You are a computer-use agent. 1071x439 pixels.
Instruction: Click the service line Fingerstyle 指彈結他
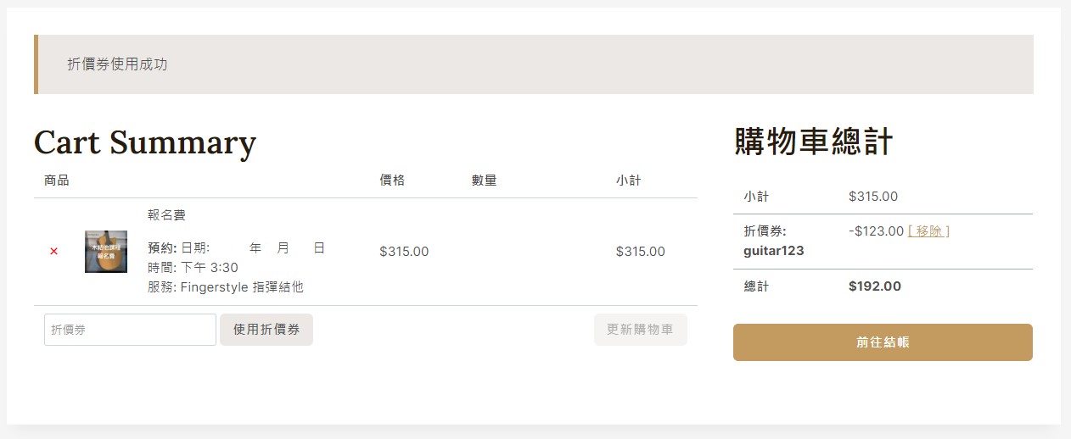[x=242, y=287]
